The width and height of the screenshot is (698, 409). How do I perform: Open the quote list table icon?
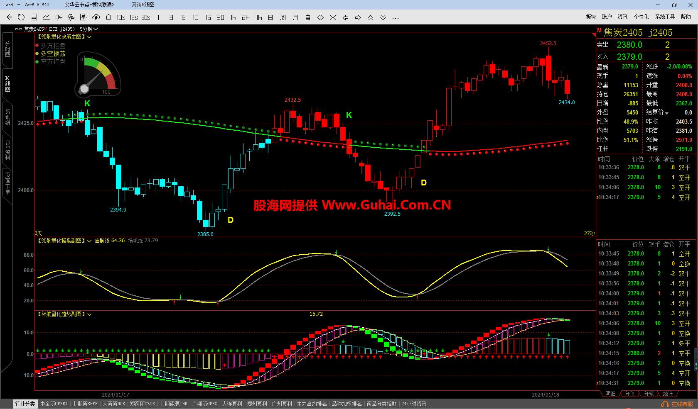point(34,17)
